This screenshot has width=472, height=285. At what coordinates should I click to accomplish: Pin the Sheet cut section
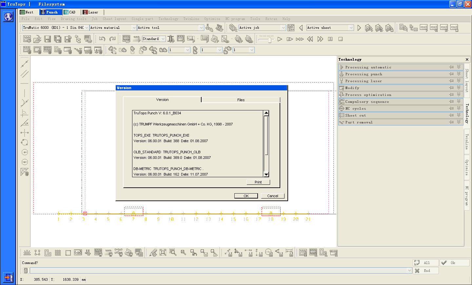pos(451,115)
